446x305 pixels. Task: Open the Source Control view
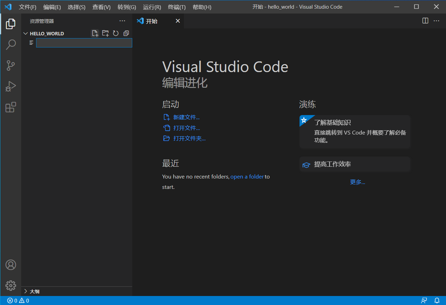11,65
